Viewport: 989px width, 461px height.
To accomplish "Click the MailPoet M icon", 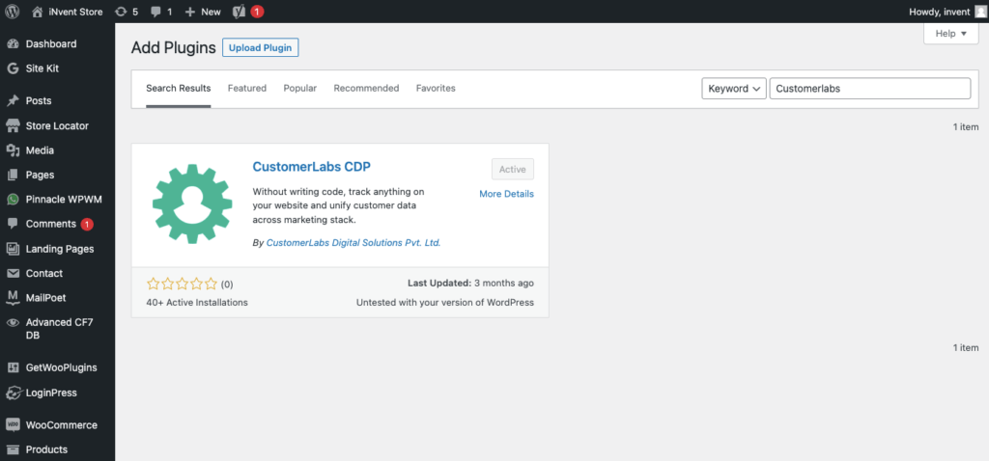I will pyautogui.click(x=13, y=297).
